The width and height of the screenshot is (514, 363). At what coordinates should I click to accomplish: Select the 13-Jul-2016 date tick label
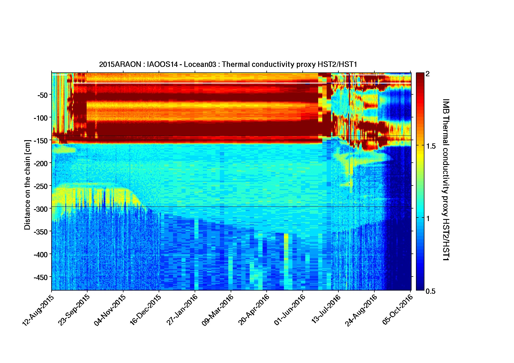pyautogui.click(x=326, y=310)
